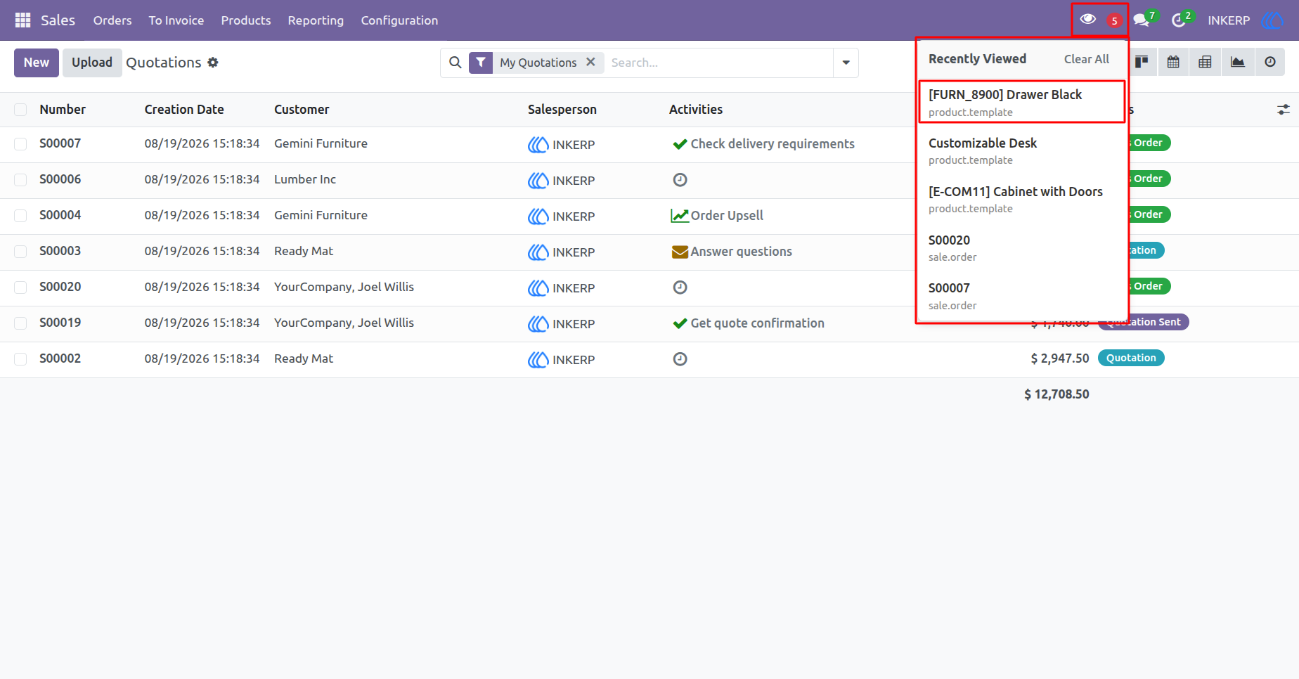Check the box for S00007

point(20,144)
